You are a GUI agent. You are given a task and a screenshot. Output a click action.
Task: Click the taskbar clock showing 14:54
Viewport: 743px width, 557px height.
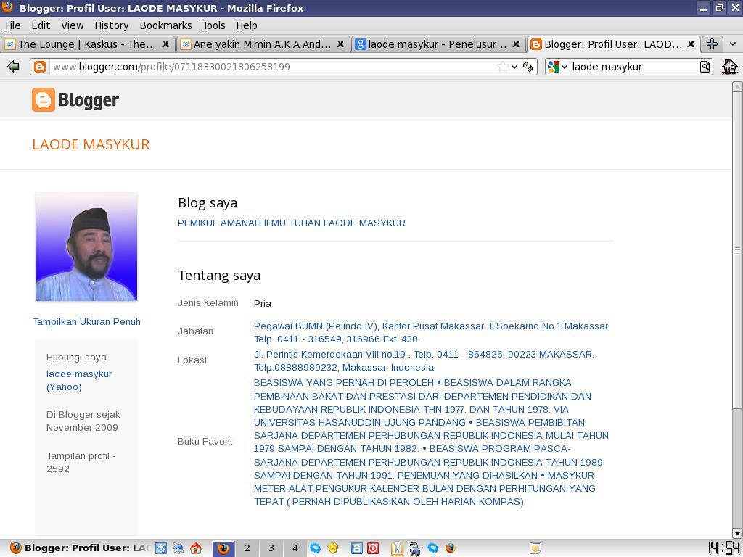pyautogui.click(x=724, y=548)
